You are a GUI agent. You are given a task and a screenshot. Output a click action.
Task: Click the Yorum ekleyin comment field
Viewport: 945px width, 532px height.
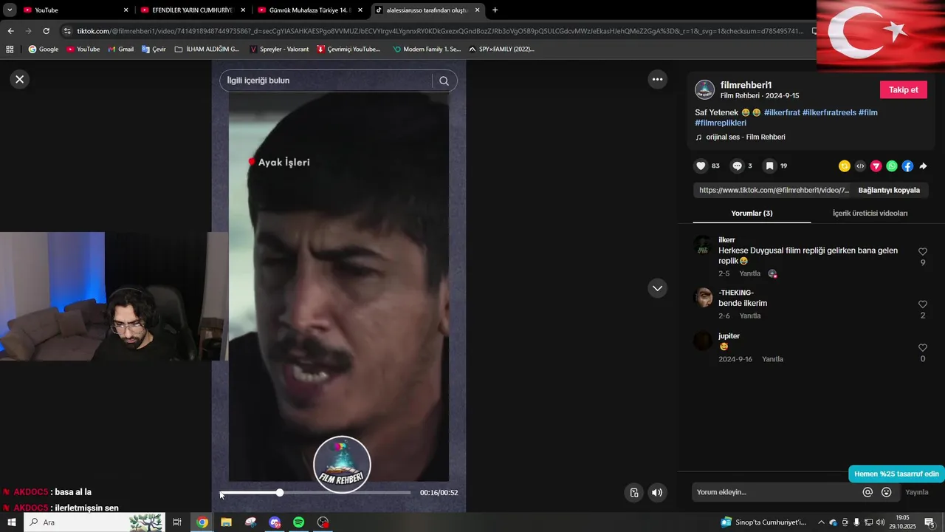[x=775, y=492]
